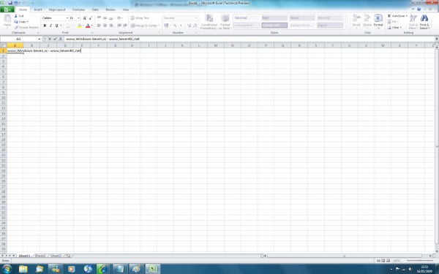The height and width of the screenshot is (274, 439).
Task: Select the Sheet2 worksheet tab
Action: pyautogui.click(x=40, y=256)
